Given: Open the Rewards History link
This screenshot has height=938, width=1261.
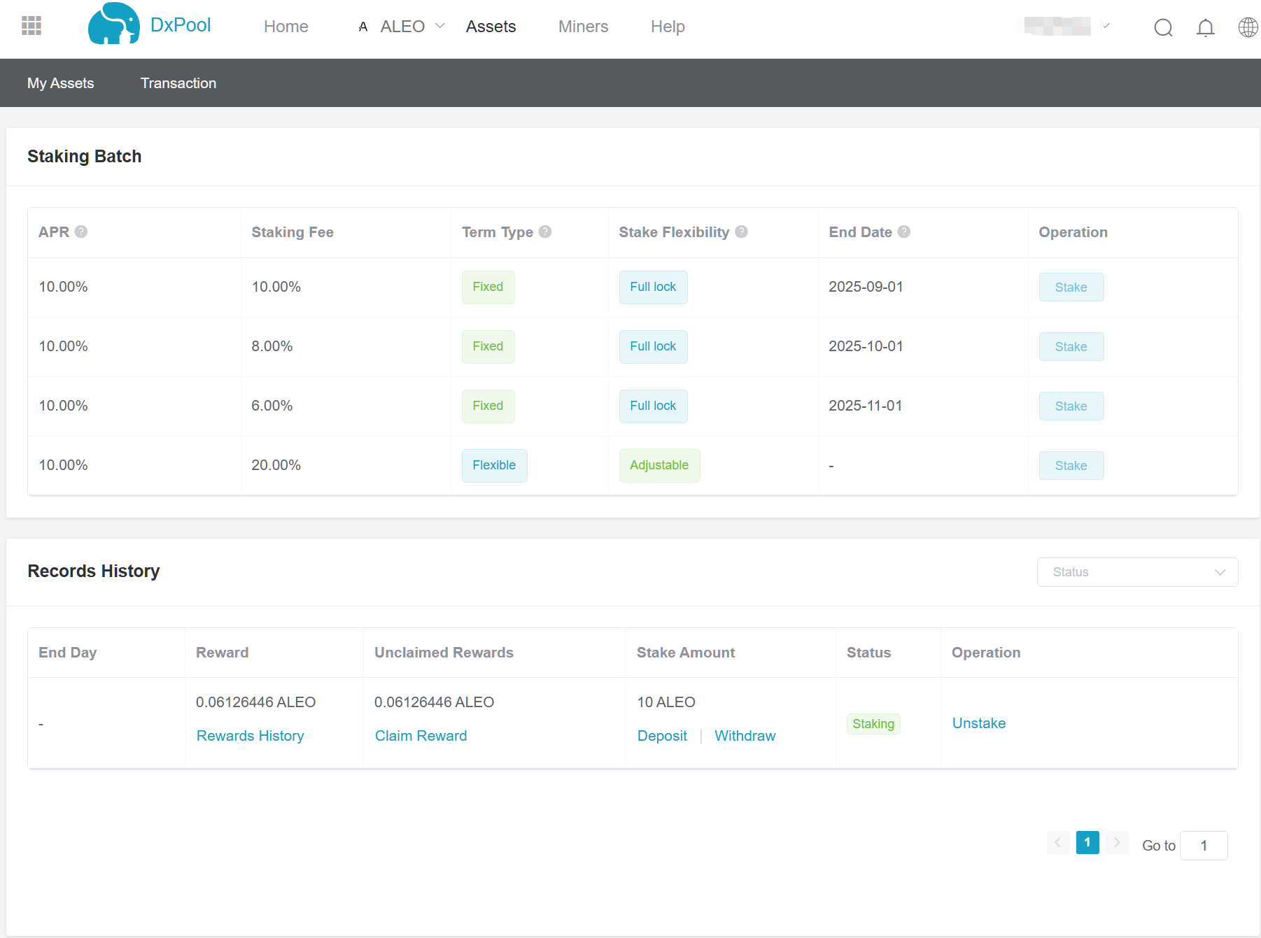Looking at the screenshot, I should point(250,736).
